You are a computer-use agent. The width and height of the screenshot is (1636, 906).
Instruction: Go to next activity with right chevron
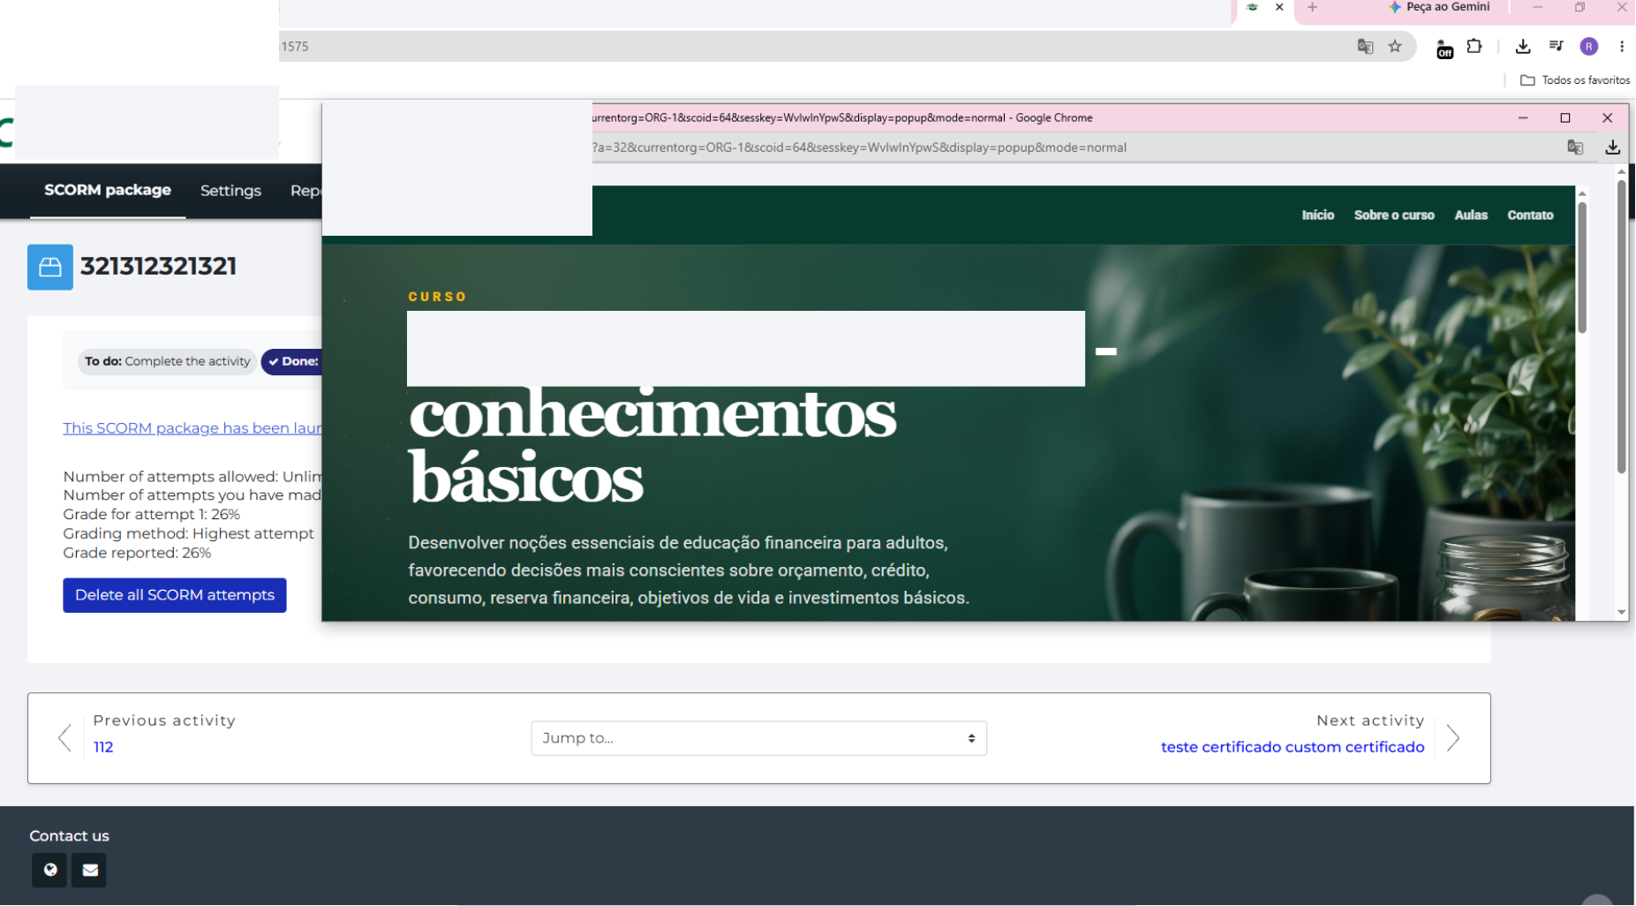1453,737
